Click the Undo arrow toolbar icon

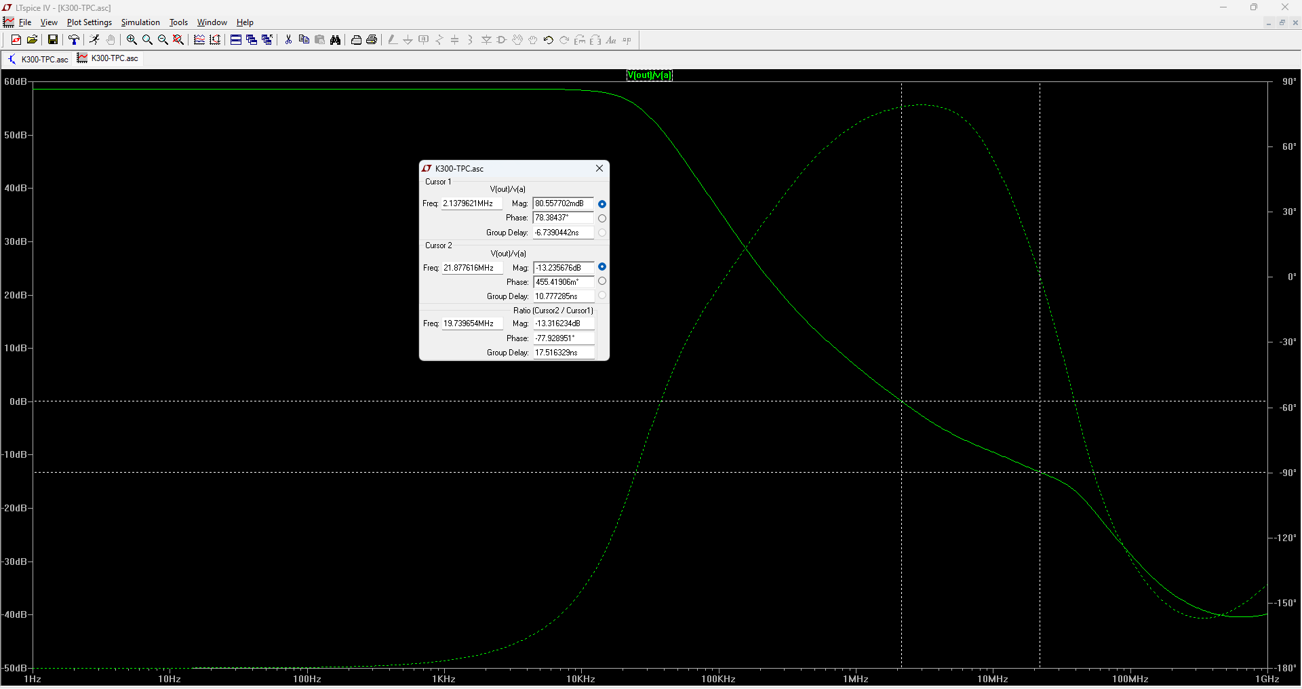pyautogui.click(x=549, y=40)
